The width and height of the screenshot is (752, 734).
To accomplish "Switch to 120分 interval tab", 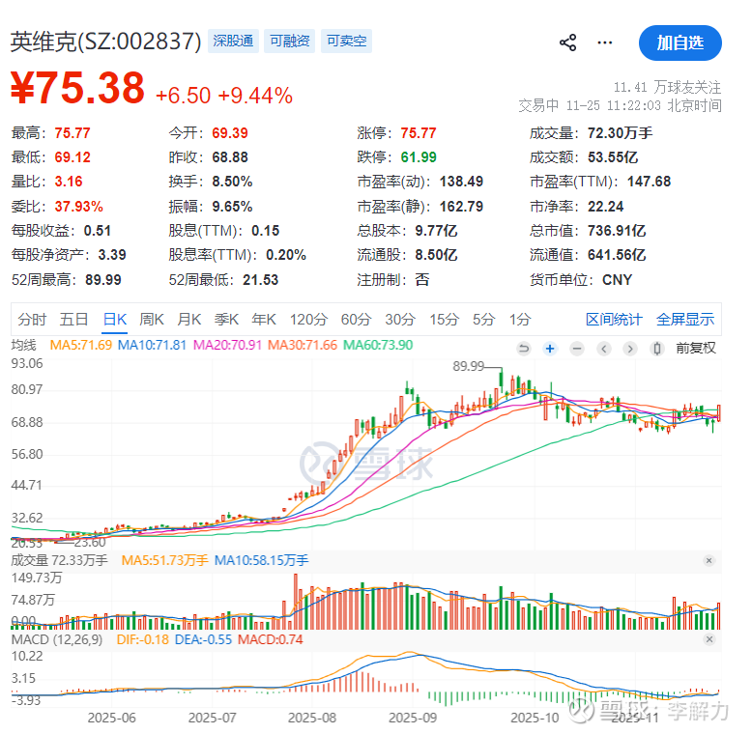I will (x=308, y=319).
